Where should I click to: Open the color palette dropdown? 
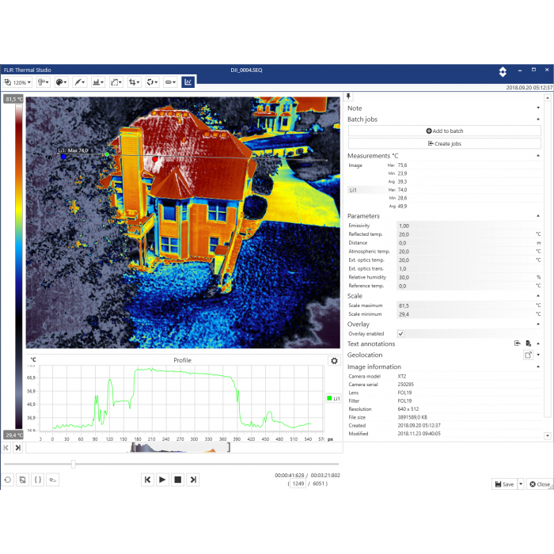[62, 82]
